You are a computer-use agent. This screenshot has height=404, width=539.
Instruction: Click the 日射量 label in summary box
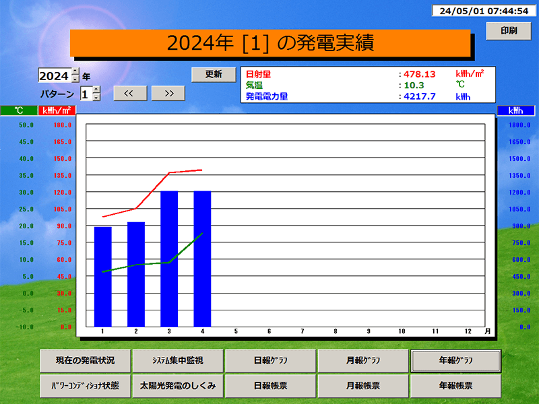point(259,74)
